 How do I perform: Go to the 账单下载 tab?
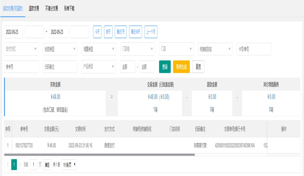click(69, 8)
